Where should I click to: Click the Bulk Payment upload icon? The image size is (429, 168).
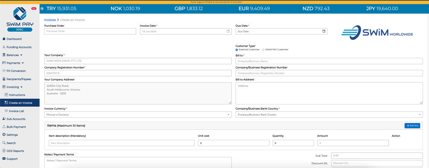4,127
